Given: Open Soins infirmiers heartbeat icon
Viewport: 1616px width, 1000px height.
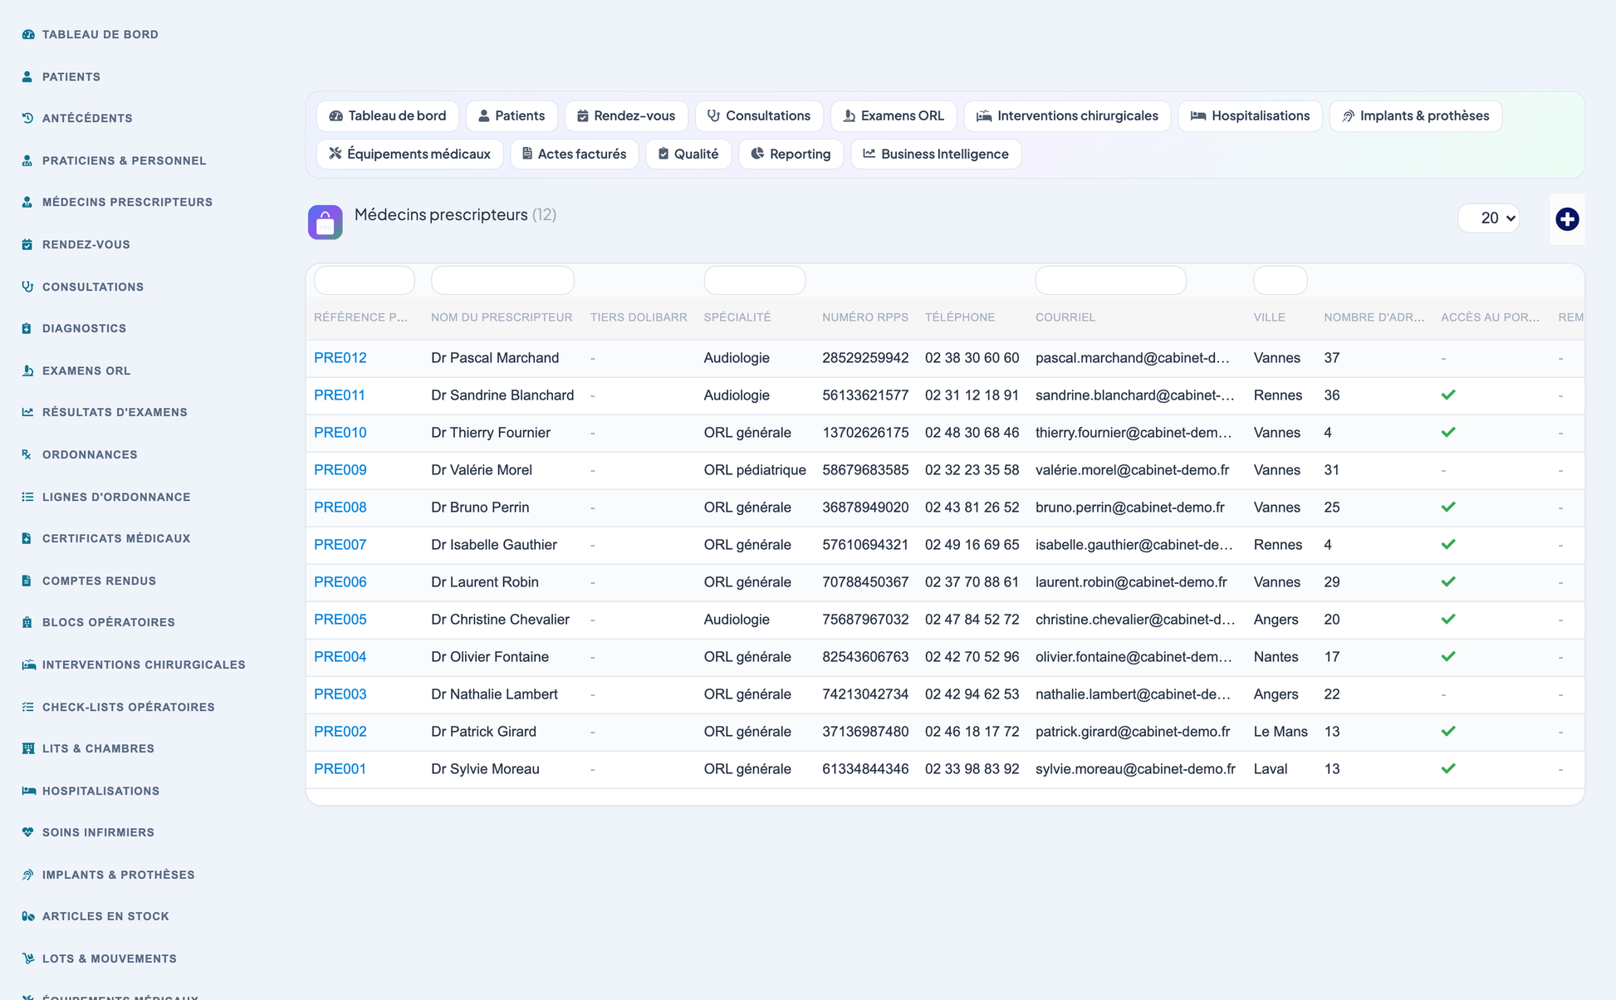Looking at the screenshot, I should (28, 832).
